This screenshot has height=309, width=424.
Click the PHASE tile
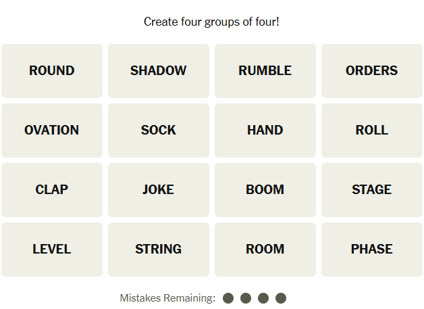point(372,249)
